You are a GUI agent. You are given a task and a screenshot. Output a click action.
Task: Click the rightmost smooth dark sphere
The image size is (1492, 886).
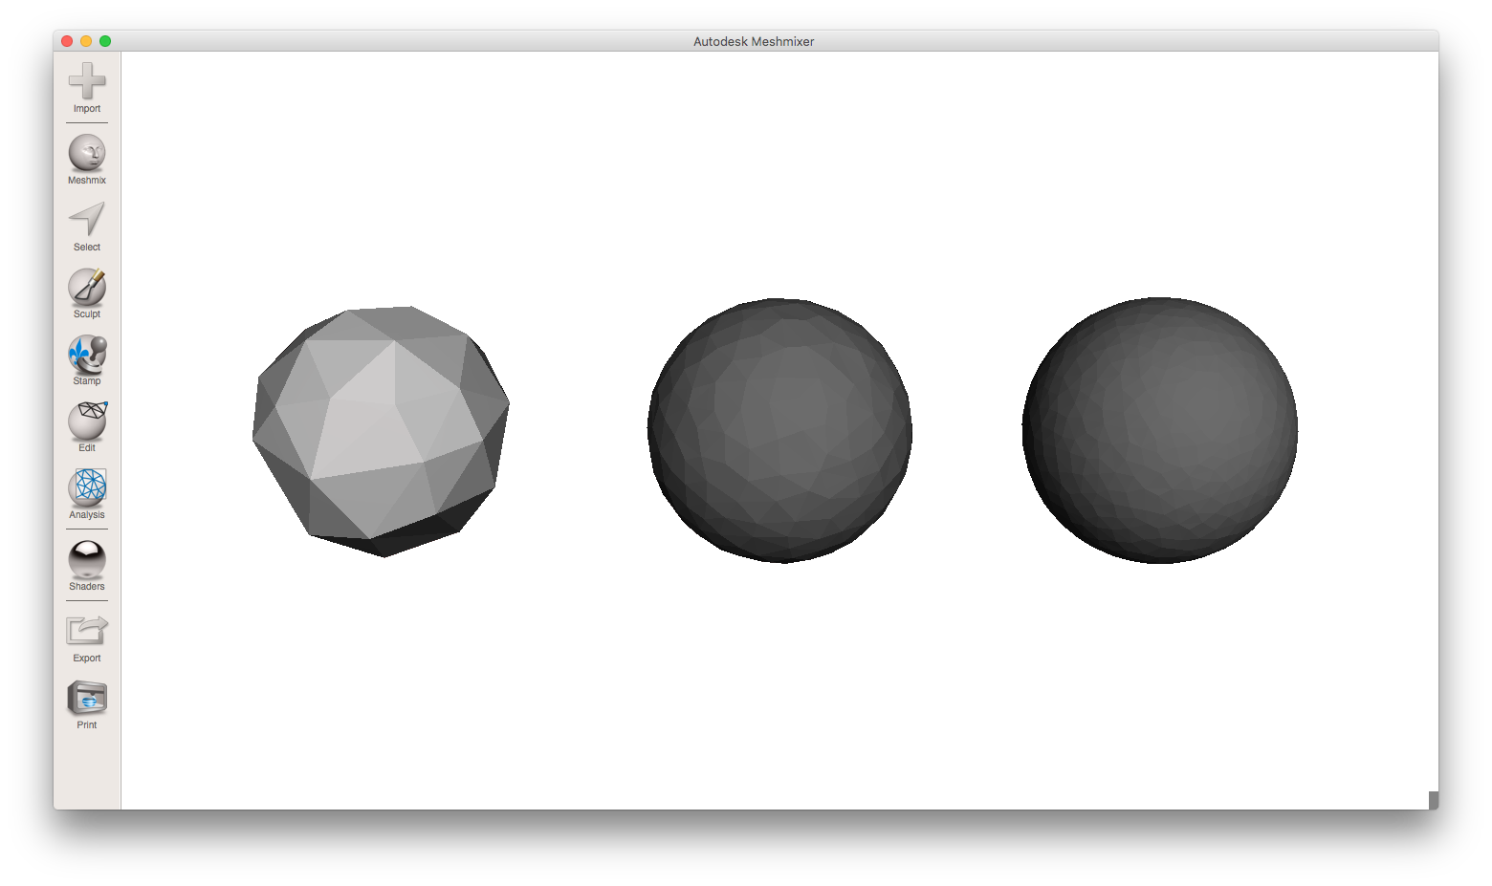point(1159,430)
